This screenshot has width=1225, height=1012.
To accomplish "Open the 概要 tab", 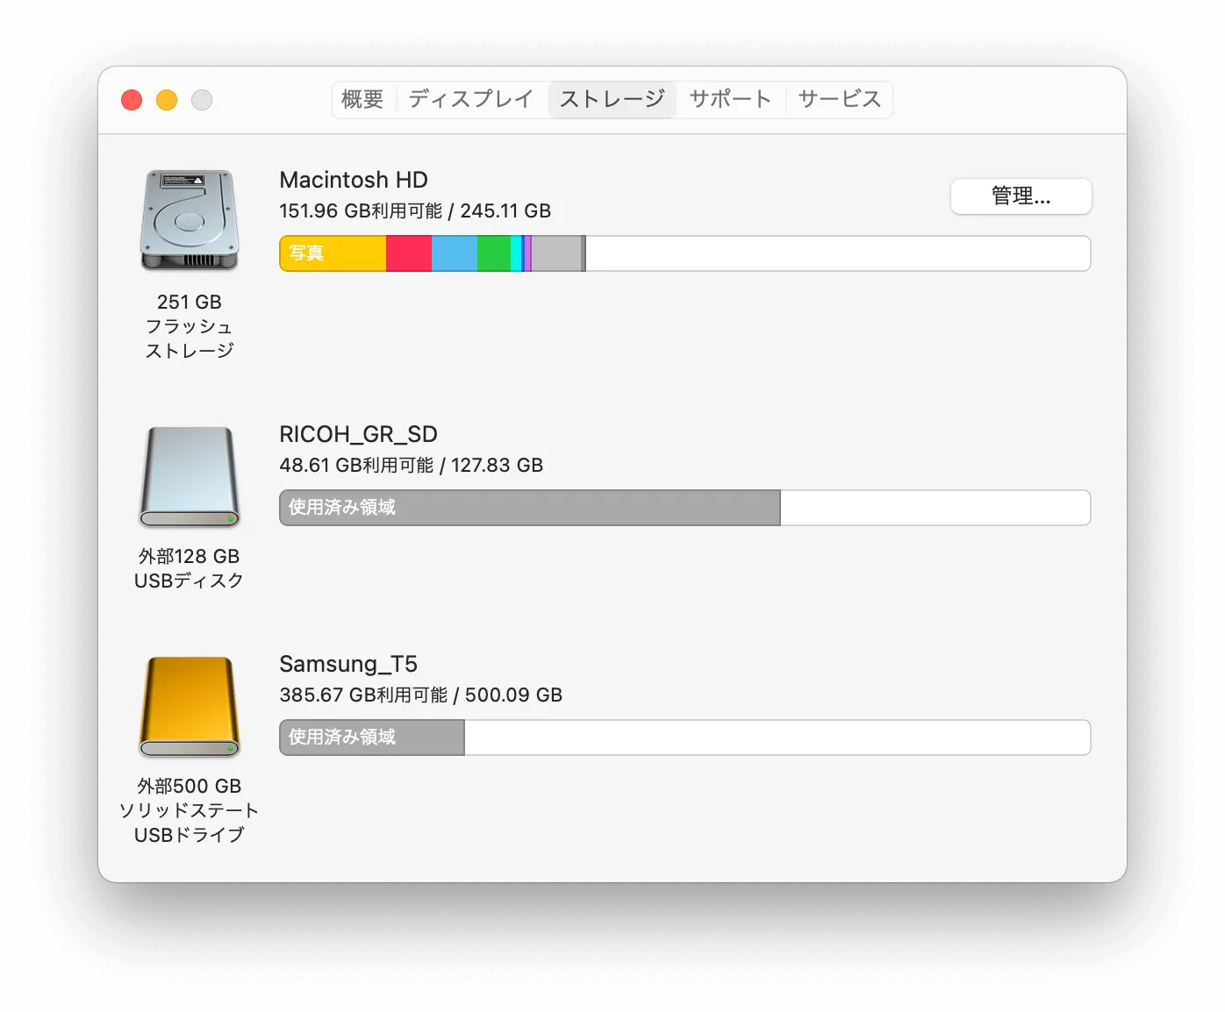I will tap(362, 99).
